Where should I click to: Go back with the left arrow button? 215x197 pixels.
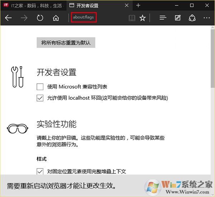tap(8, 18)
